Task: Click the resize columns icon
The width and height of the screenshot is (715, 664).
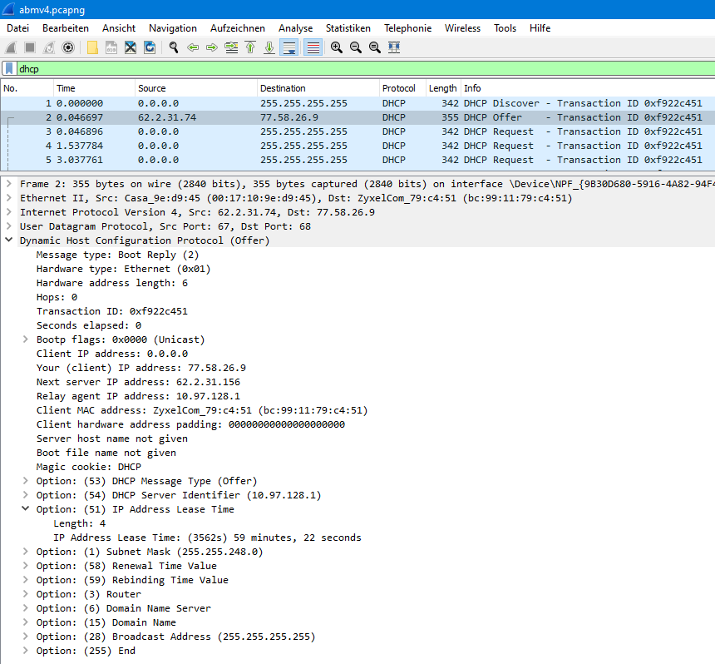Action: [x=394, y=47]
